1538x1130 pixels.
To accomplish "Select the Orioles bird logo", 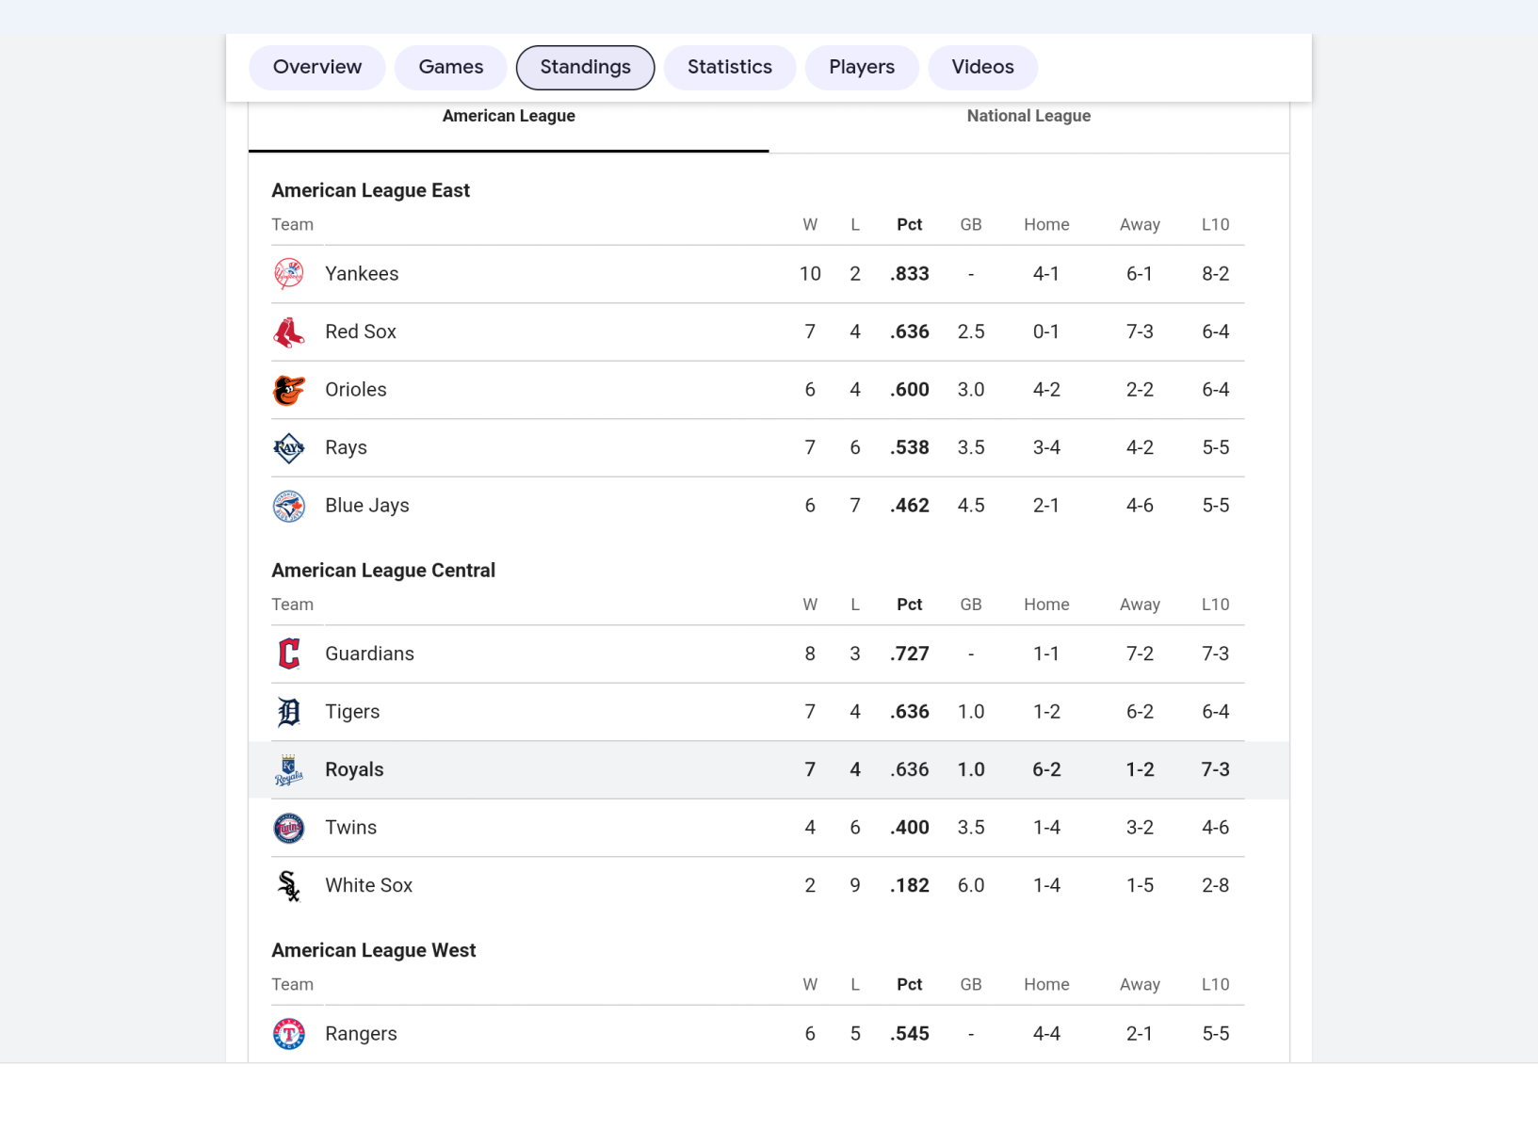I will pyautogui.click(x=289, y=390).
